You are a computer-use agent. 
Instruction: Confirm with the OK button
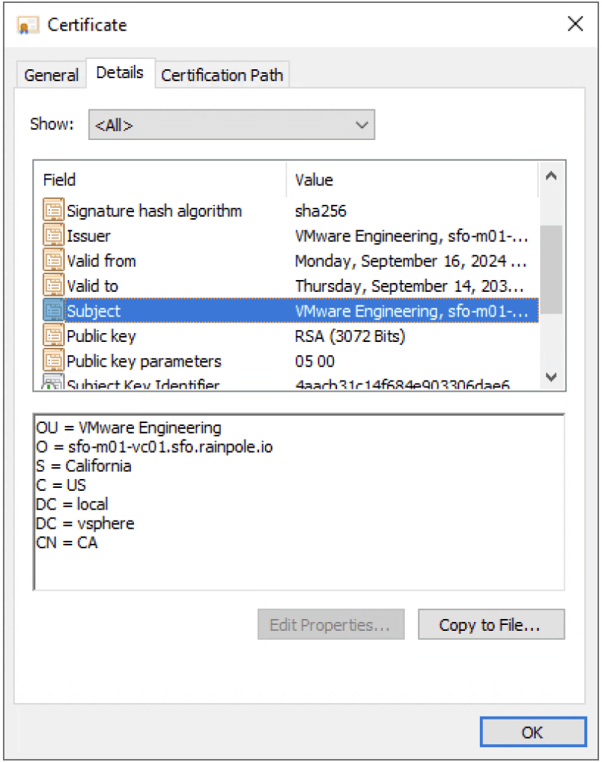tap(532, 732)
